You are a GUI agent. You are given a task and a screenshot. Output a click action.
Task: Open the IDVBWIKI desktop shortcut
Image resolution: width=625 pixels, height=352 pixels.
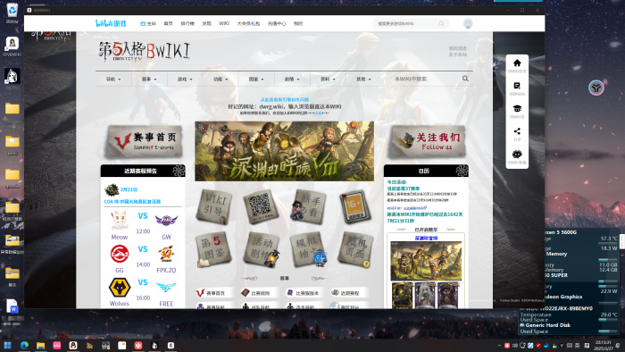point(12,46)
